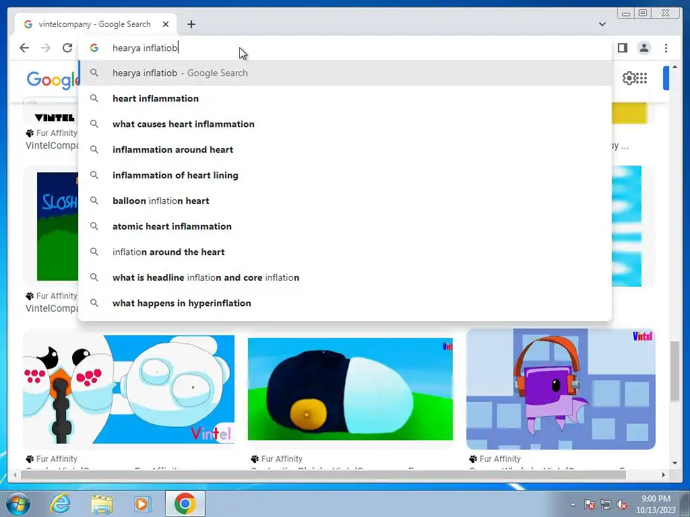Open the dark blob on grass image

click(350, 389)
